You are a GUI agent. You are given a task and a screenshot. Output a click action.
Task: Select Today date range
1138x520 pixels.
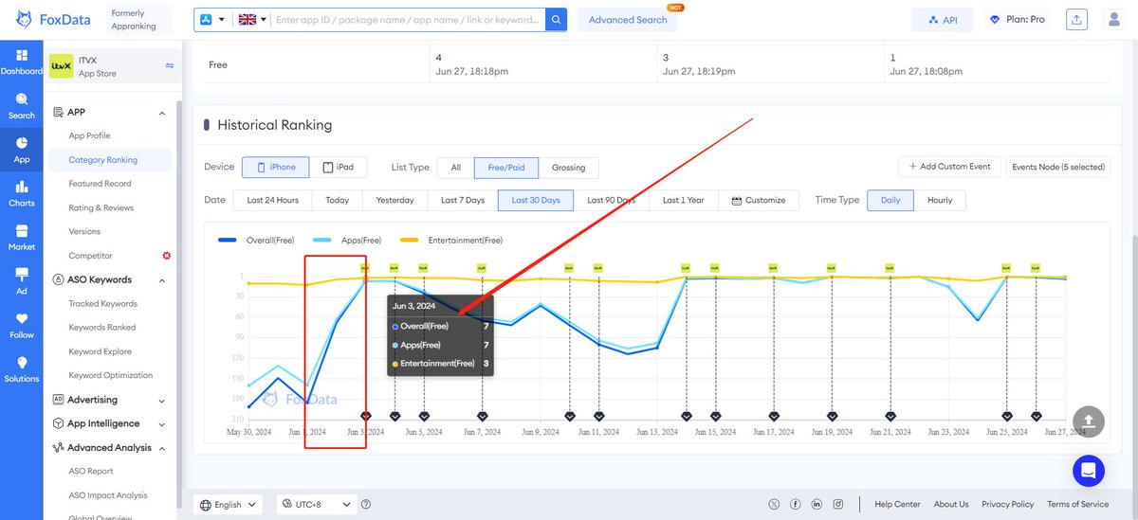click(x=338, y=200)
